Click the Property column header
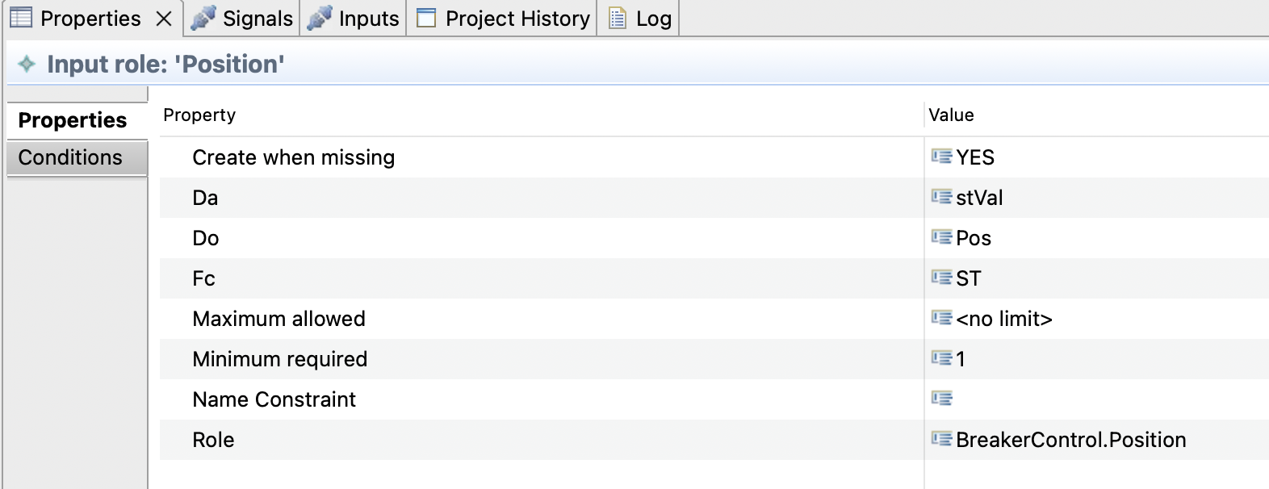The width and height of the screenshot is (1269, 489). (199, 114)
